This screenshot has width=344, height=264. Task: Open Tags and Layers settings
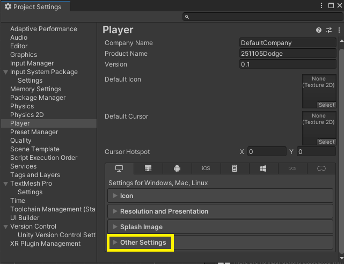[35, 175]
